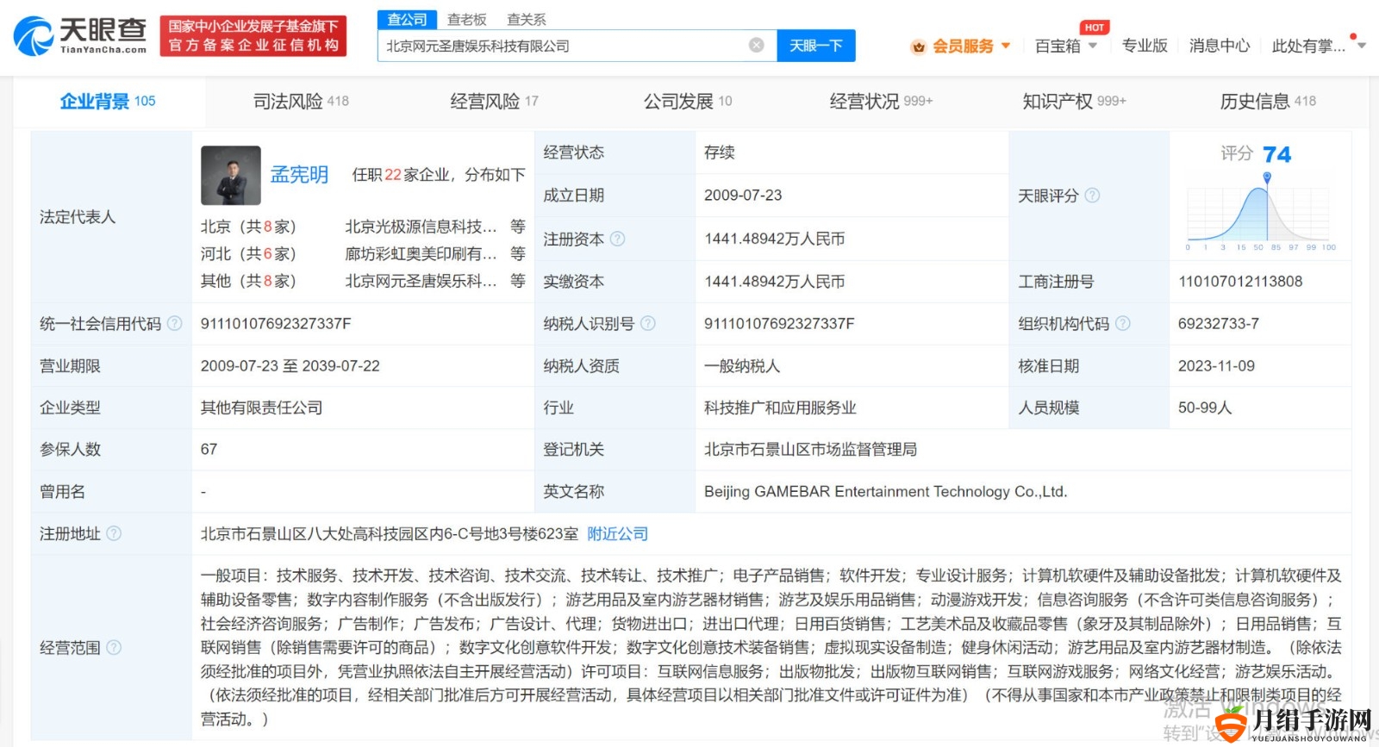The height and width of the screenshot is (747, 1379).
Task: Select insured headcount value 67
Action: (x=209, y=449)
